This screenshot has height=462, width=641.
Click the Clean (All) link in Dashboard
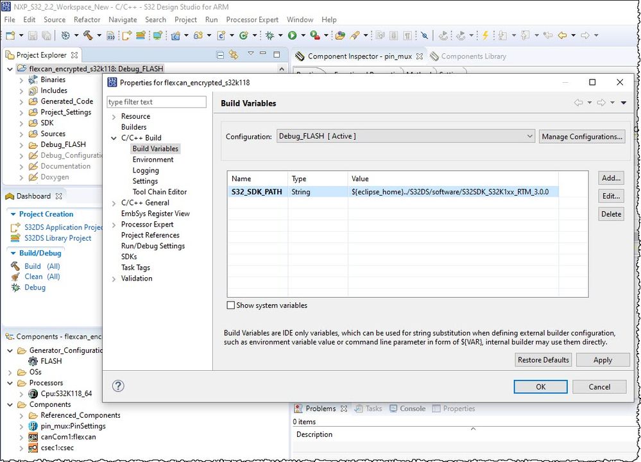[x=42, y=277]
